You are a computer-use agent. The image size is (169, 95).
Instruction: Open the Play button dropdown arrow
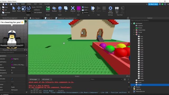(93, 13)
